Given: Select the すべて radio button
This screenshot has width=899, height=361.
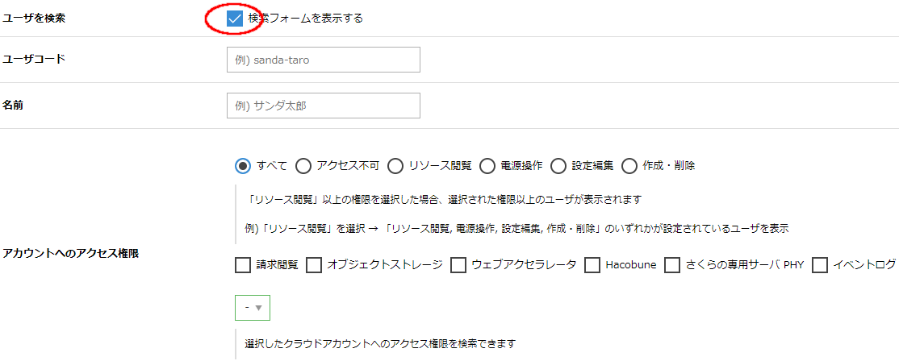Looking at the screenshot, I should point(243,166).
